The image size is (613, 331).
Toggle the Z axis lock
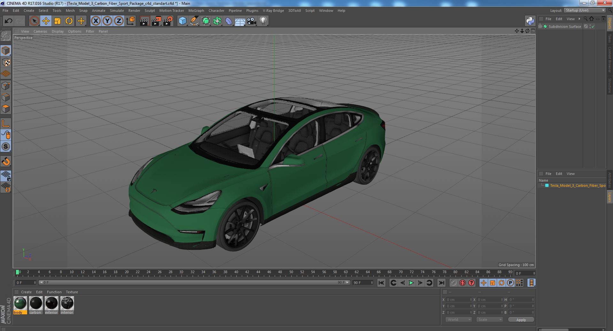(119, 21)
